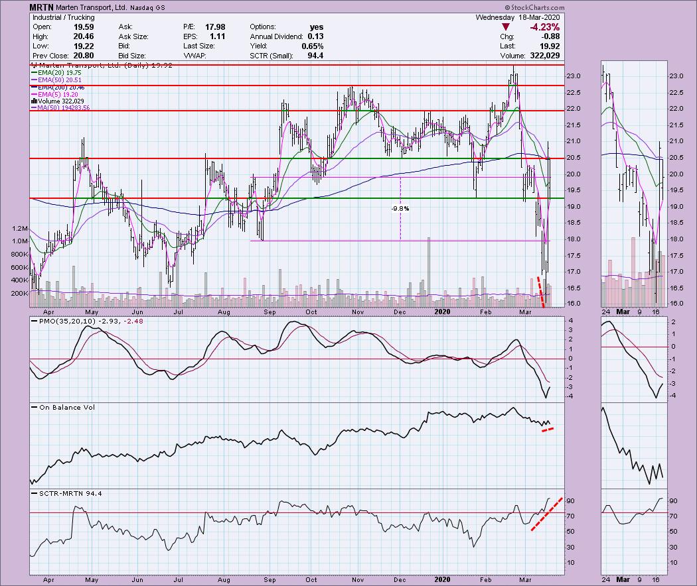Click the Yield value 0.65%

click(313, 46)
